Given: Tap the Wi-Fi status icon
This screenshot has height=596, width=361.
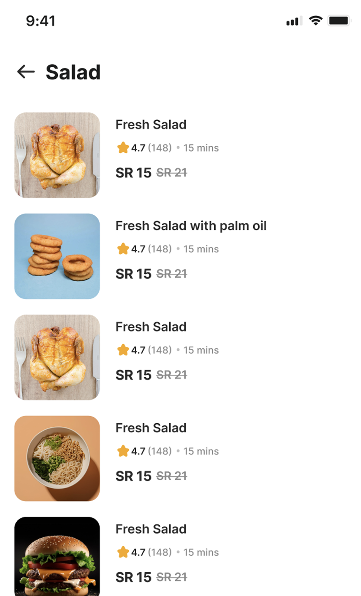Looking at the screenshot, I should 315,21.
